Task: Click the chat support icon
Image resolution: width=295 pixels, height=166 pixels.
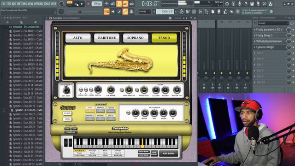Action: (x=264, y=4)
